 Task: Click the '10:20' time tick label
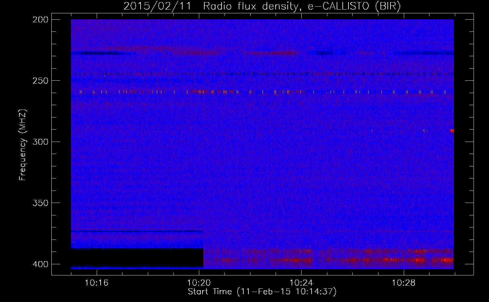(199, 283)
